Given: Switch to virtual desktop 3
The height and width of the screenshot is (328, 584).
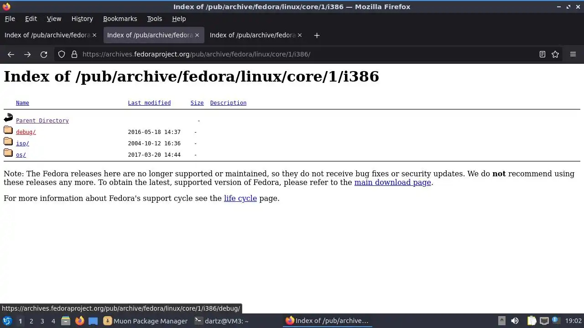Looking at the screenshot, I should 42,321.
